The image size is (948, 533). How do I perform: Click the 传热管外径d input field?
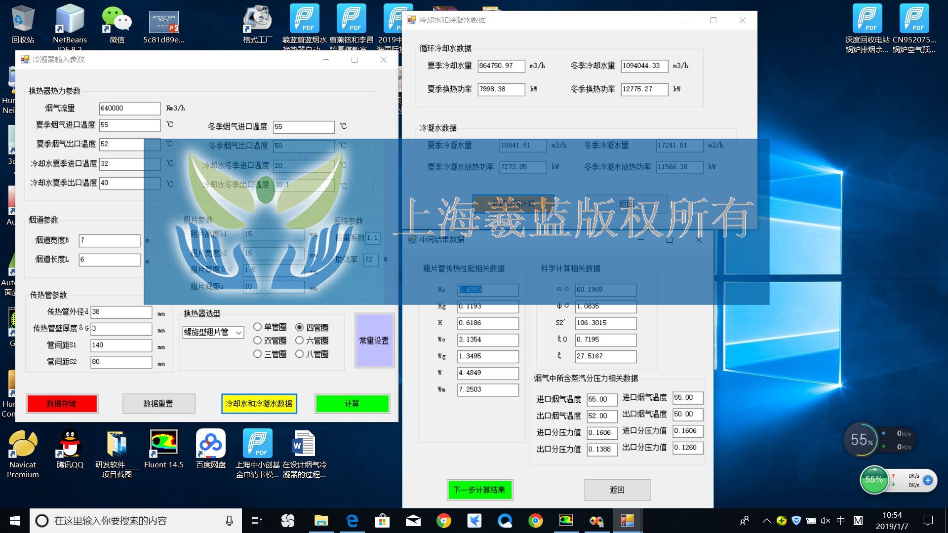(x=121, y=312)
